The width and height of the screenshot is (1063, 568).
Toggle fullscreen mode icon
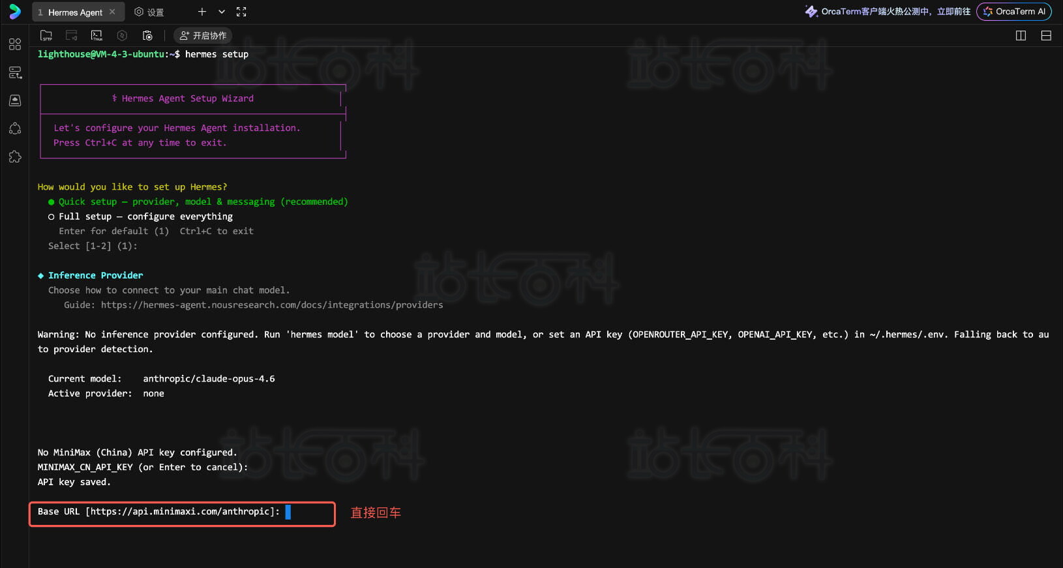coord(241,12)
